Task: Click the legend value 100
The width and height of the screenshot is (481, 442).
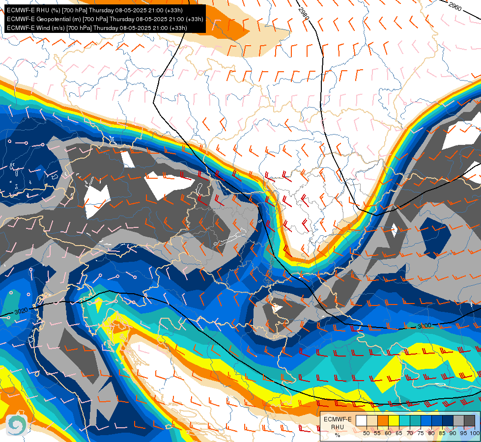Action: tap(475, 433)
